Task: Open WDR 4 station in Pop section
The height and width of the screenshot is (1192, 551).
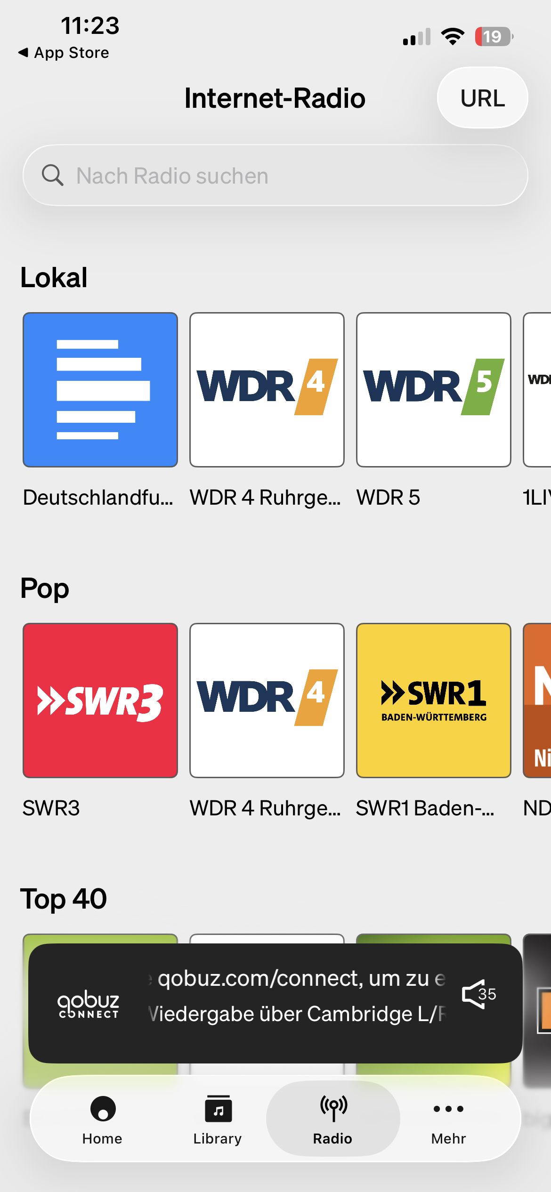Action: pyautogui.click(x=267, y=701)
